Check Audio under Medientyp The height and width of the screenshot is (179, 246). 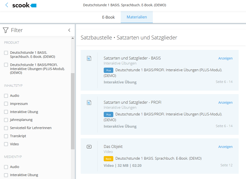[6, 167]
